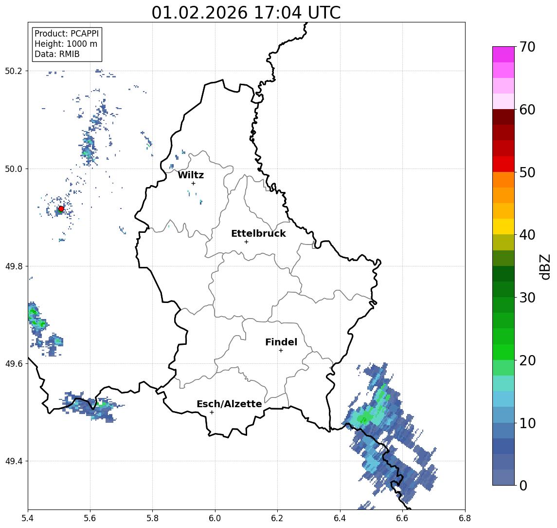This screenshot has height=528, width=557.
Task: Click the 6.0 longitude axis label
Action: click(216, 518)
